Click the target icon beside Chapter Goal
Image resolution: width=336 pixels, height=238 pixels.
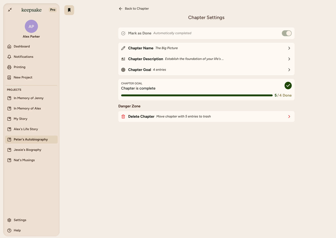[x=123, y=70]
